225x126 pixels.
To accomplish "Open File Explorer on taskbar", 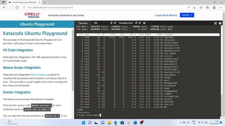I will pyautogui.click(x=109, y=122).
